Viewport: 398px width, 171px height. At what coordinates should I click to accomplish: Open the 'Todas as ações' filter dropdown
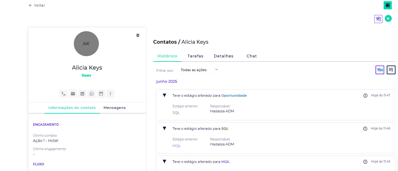click(x=200, y=70)
